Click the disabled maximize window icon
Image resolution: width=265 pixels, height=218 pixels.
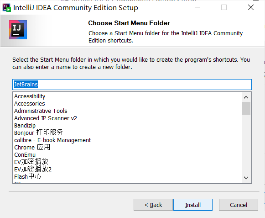click(x=224, y=7)
